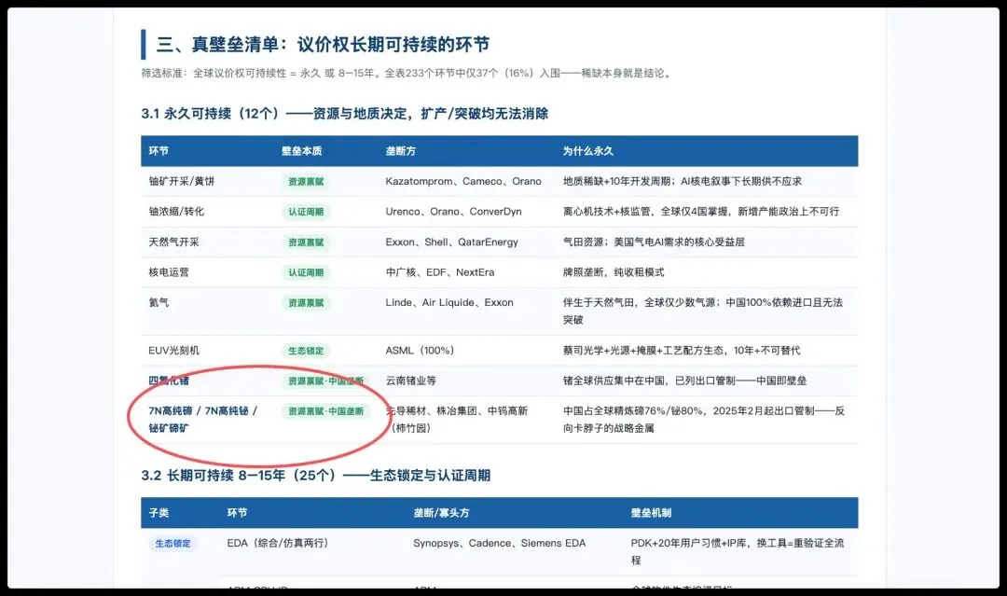1007x596 pixels.
Task: Click the '地质稀缺+10年开发周期' explanation cell
Action: point(682,181)
